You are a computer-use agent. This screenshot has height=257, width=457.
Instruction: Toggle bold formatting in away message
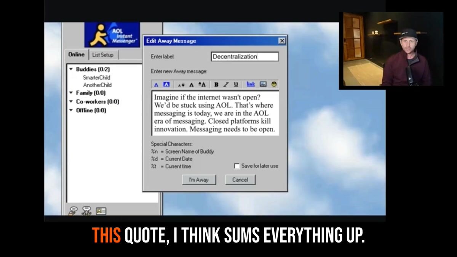[216, 85]
